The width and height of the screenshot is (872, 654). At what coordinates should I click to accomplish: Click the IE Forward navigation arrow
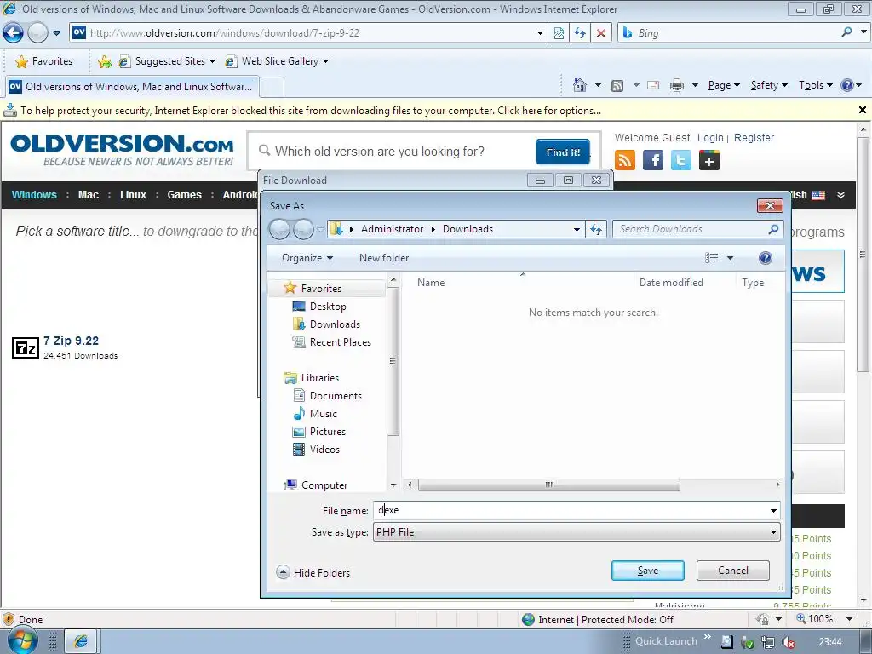(x=37, y=33)
